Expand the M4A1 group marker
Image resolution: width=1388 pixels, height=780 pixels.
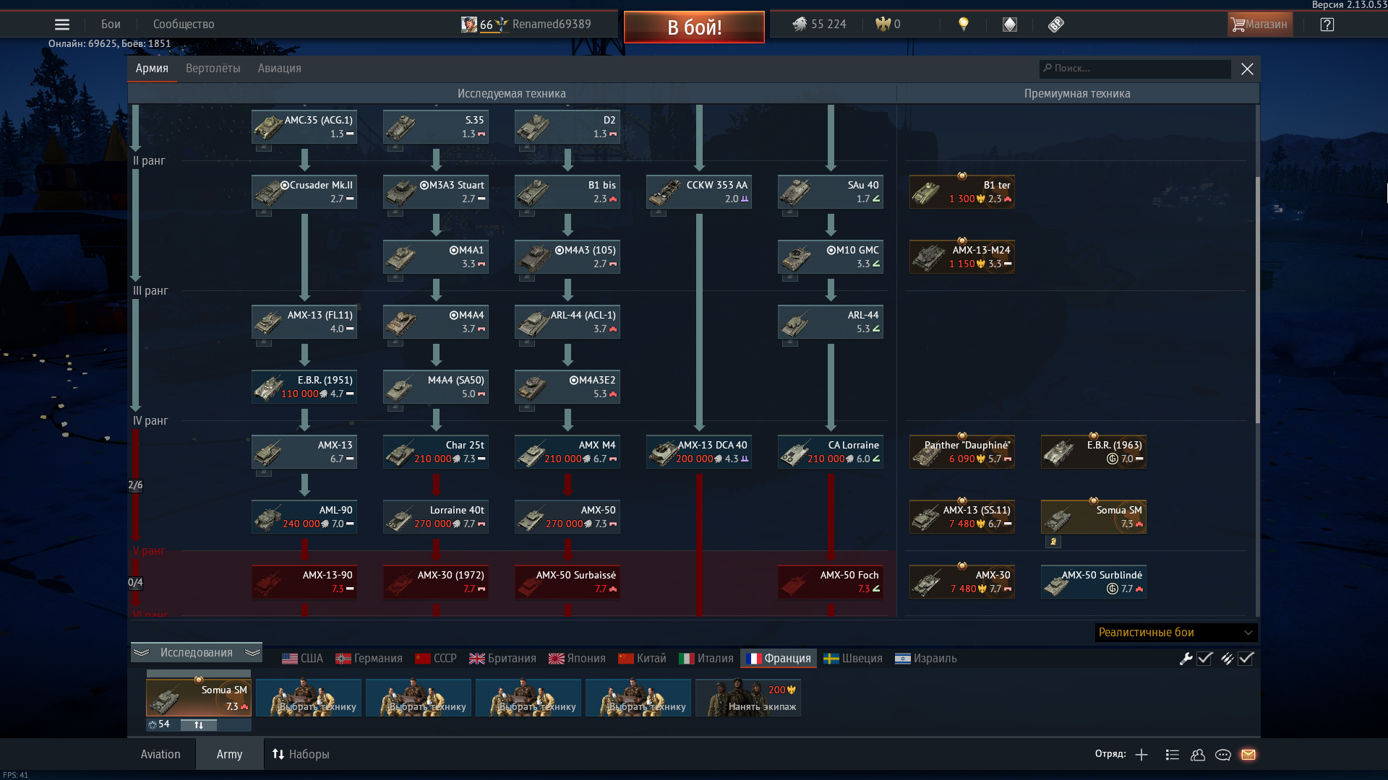[x=395, y=277]
